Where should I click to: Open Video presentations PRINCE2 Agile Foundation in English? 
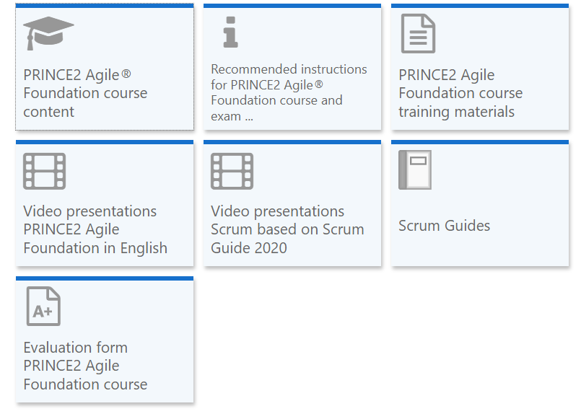point(95,229)
